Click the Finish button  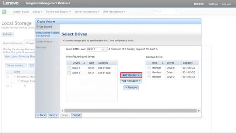pos(65,115)
